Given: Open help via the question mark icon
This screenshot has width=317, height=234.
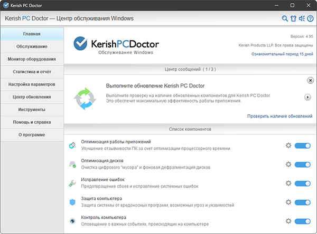Looking at the screenshot, I should [x=309, y=19].
